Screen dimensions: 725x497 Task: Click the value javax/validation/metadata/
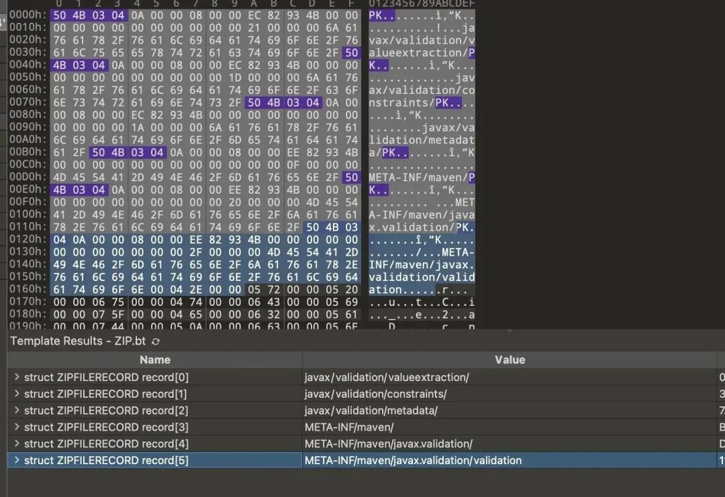[371, 410]
